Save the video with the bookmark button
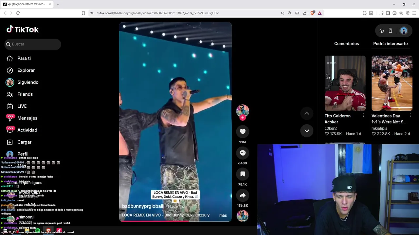This screenshot has height=235, width=419. pos(243,174)
